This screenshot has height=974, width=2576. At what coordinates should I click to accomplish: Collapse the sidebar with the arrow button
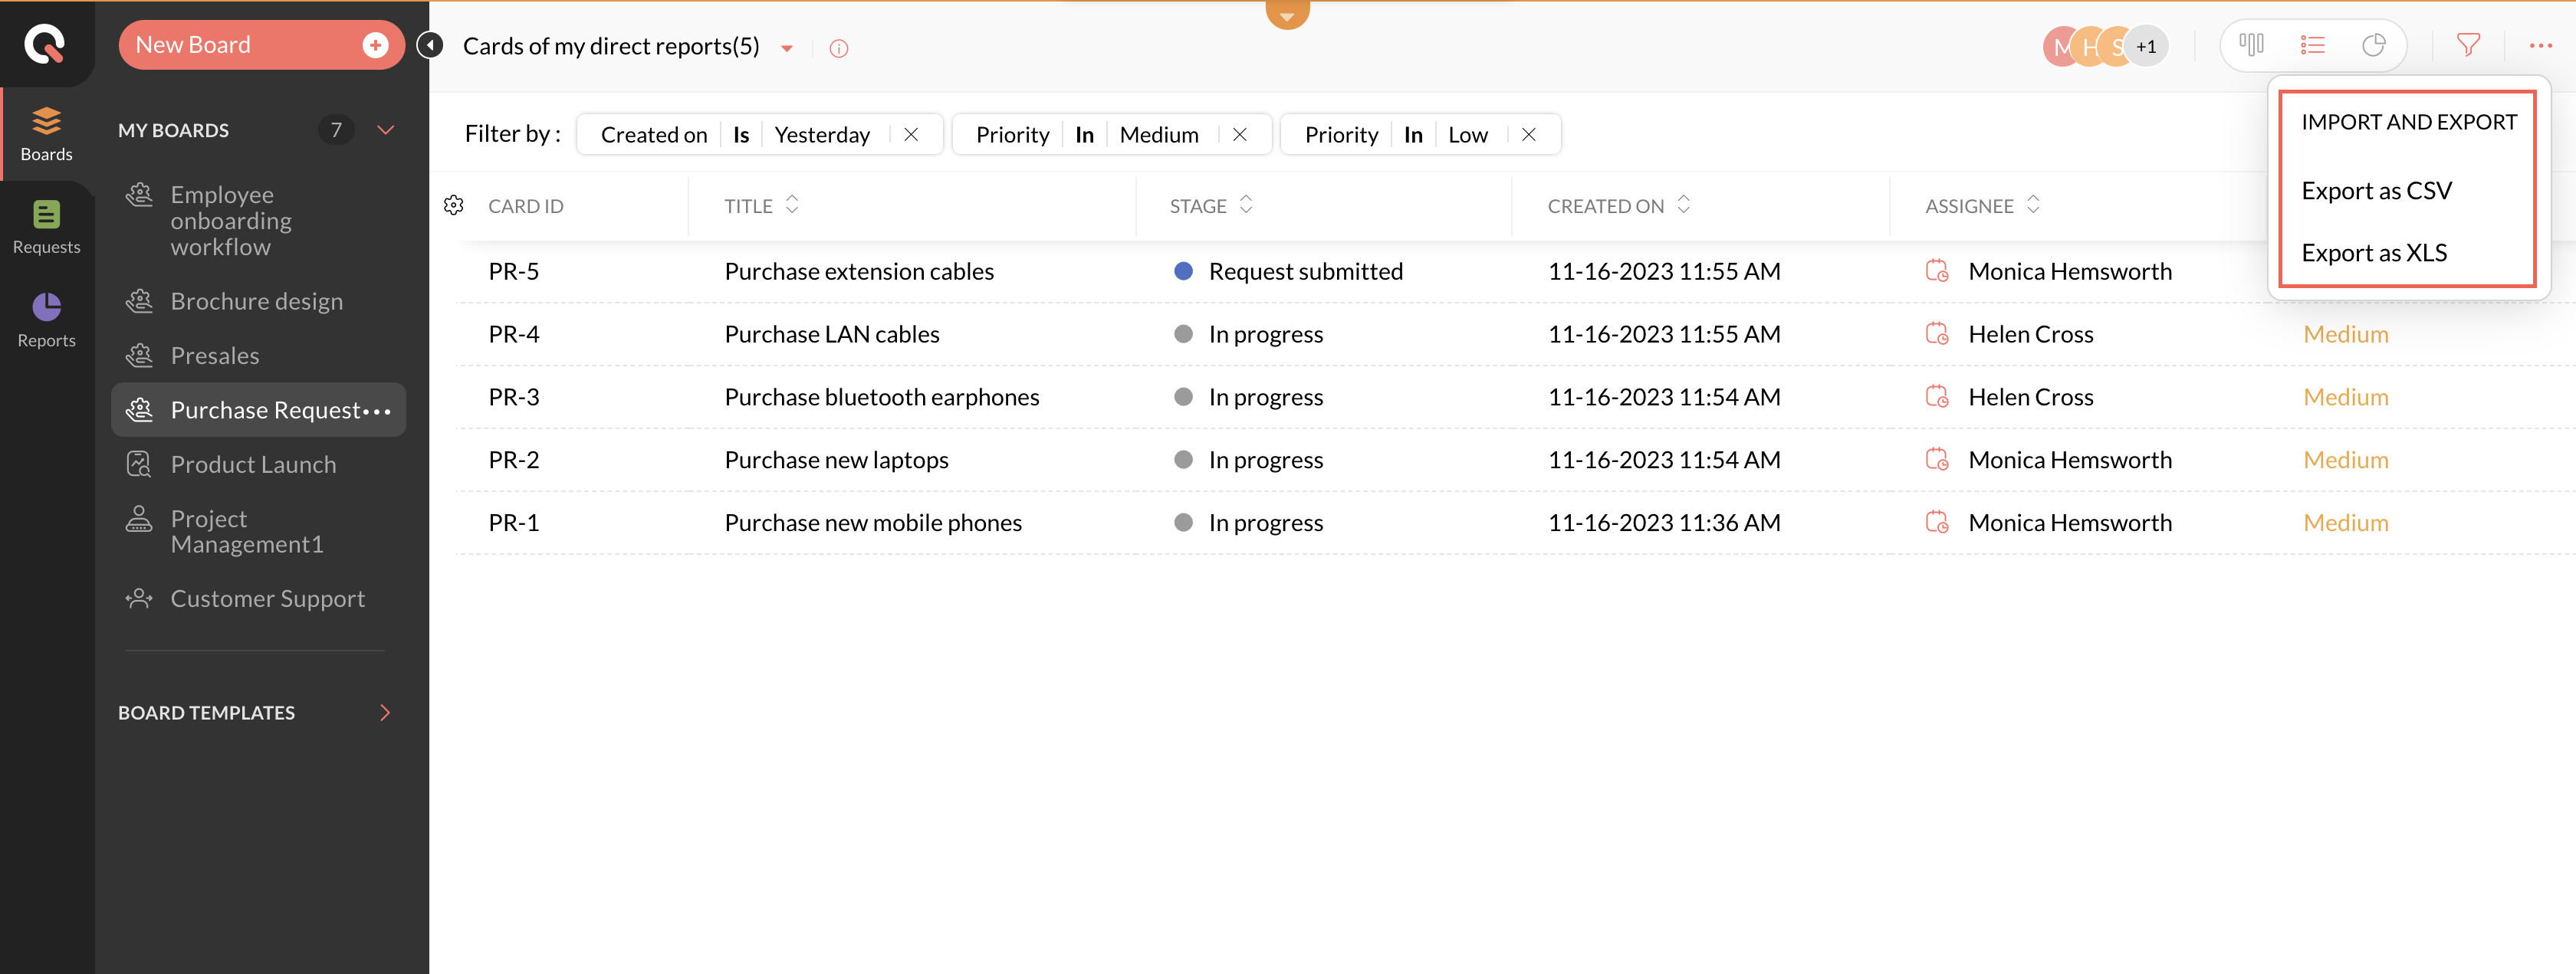pos(430,45)
